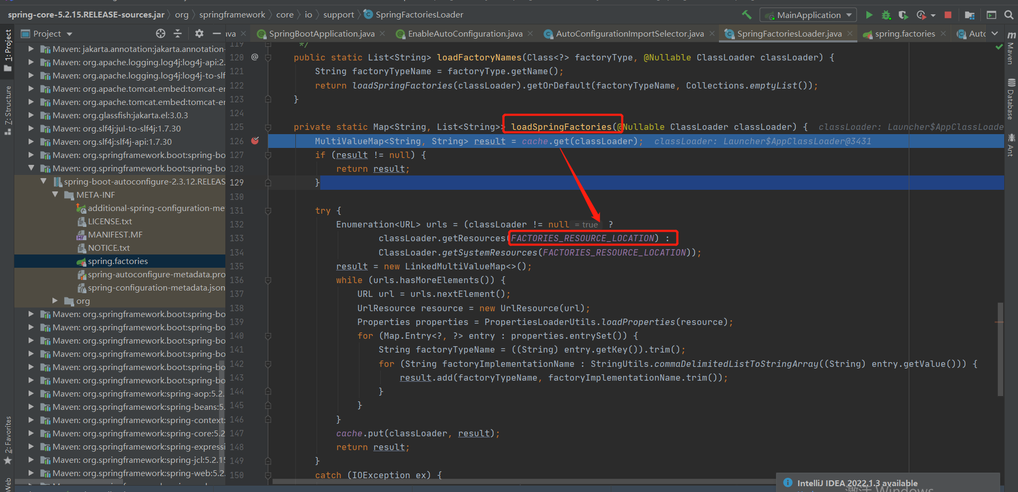Close the AutoConfigurationImportSelector.java tab
The height and width of the screenshot is (492, 1018).
(712, 33)
